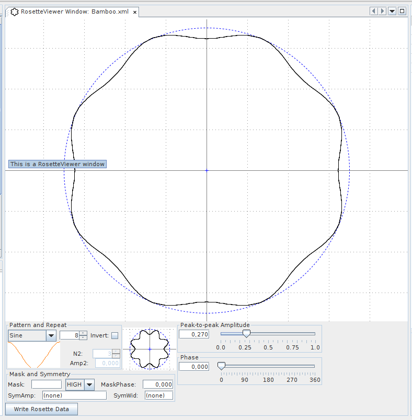
Task: Click the blue center cross of the rosette
Action: click(207, 170)
